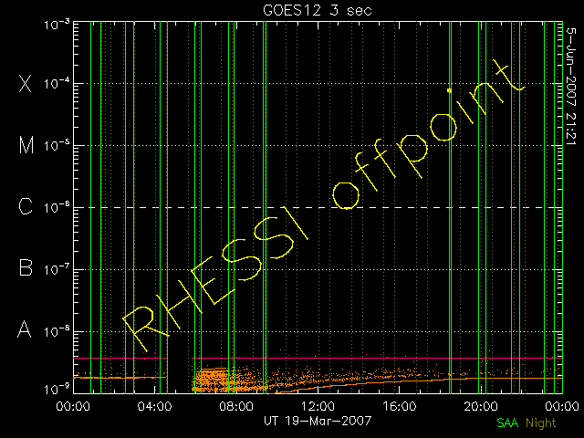This screenshot has width=584, height=438.
Task: Click the x-axis time label '16:00'
Action: [x=400, y=406]
